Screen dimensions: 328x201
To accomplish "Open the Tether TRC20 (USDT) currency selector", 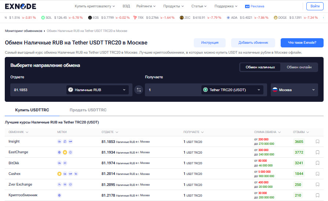I will pyautogui.click(x=232, y=90).
